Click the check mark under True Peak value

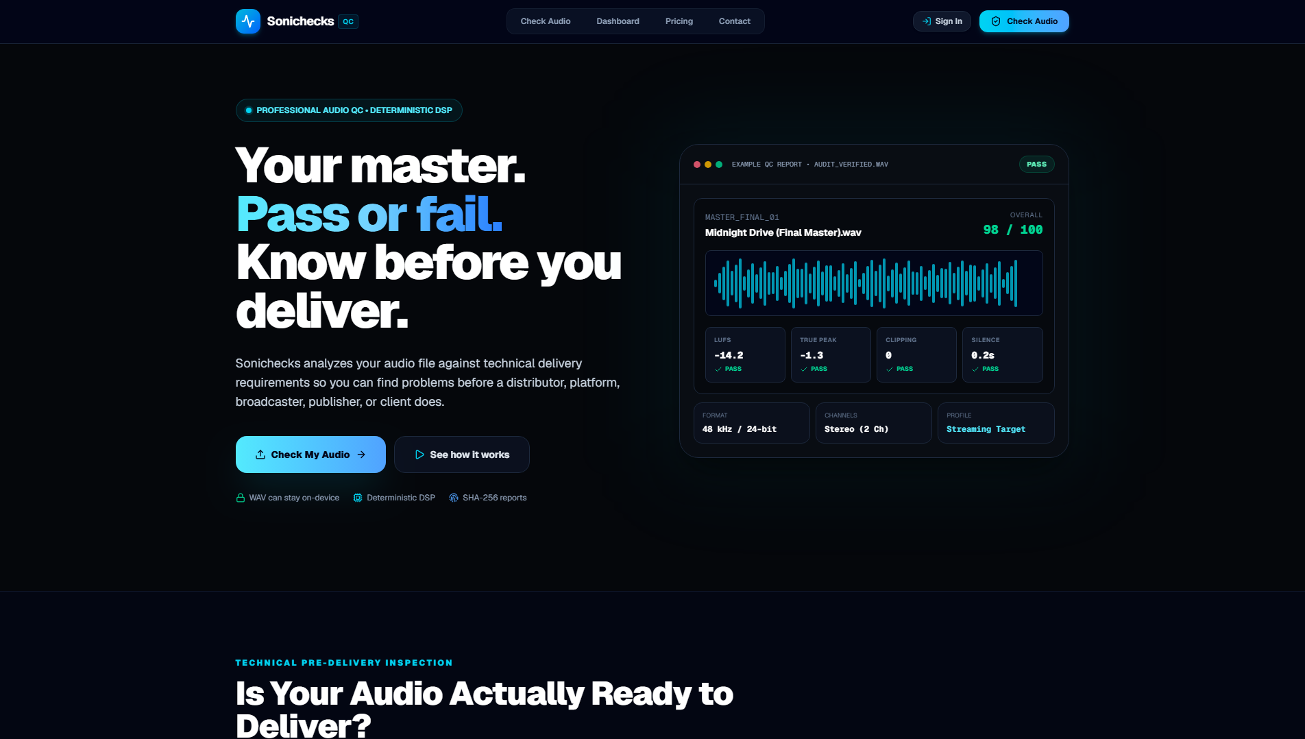804,369
